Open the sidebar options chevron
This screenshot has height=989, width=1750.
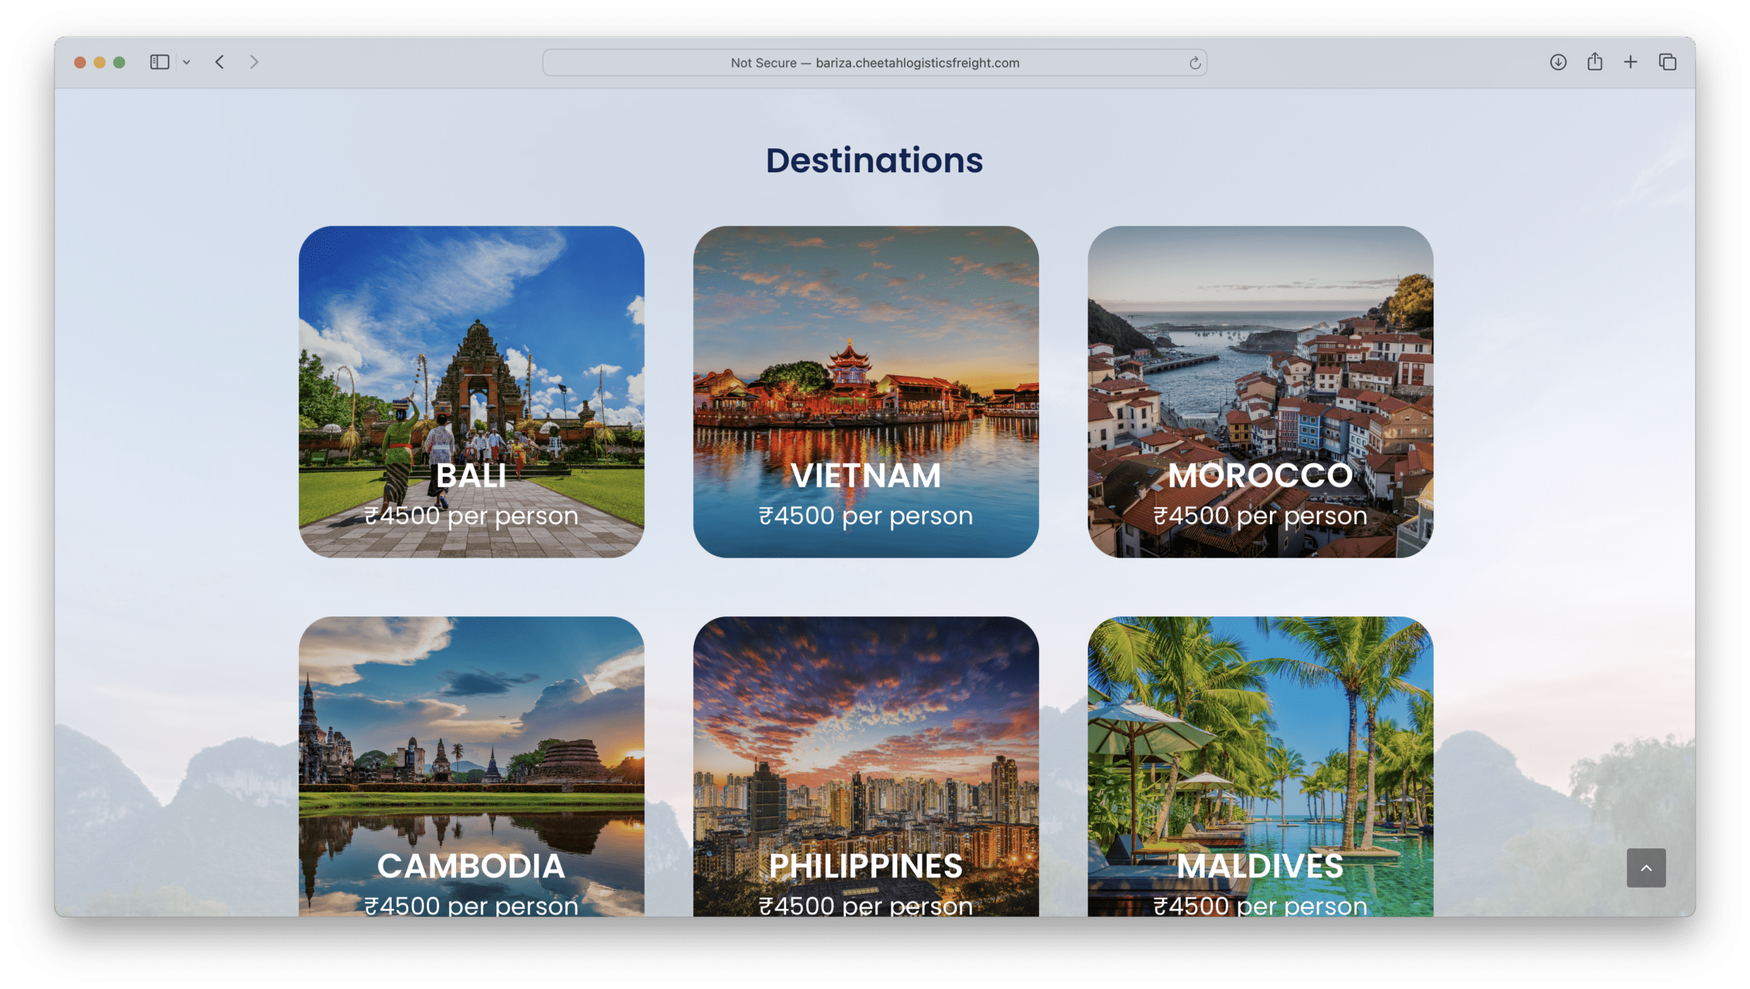pos(188,62)
